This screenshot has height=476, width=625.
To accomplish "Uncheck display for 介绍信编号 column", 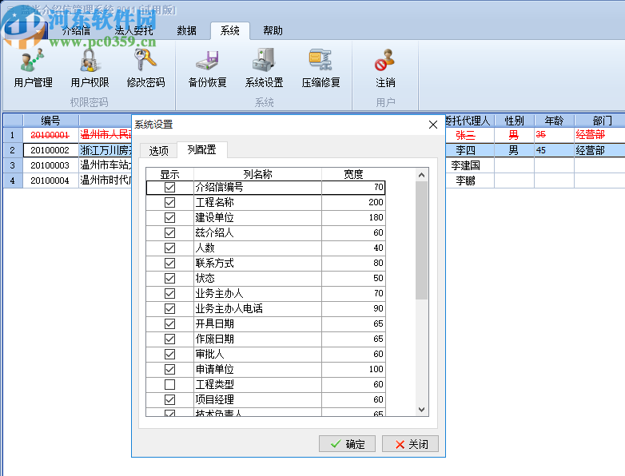I will [x=169, y=187].
